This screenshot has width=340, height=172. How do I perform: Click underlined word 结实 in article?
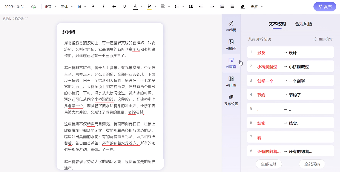[91, 124]
